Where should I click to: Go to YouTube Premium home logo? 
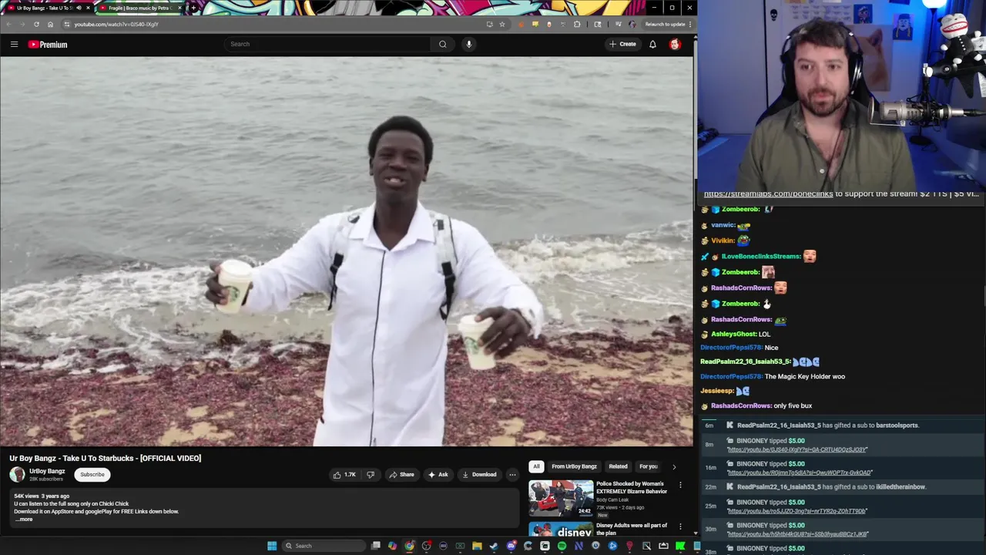[48, 44]
